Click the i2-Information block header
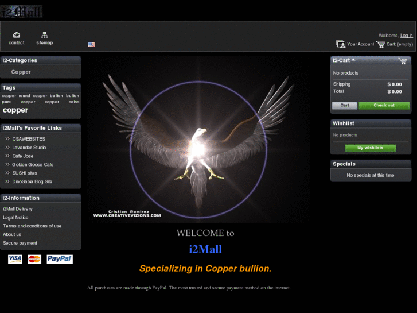The height and width of the screenshot is (313, 417). pyautogui.click(x=41, y=198)
